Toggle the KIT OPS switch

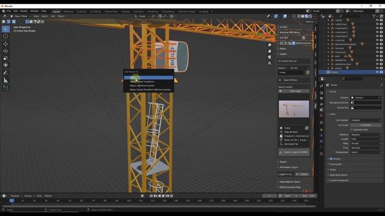coord(304,38)
